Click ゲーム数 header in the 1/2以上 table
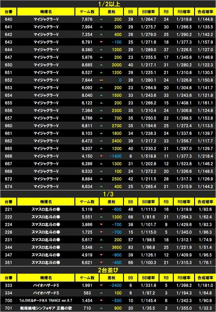Image resolution: width=216 pixels, height=312 pixels. tap(87, 12)
